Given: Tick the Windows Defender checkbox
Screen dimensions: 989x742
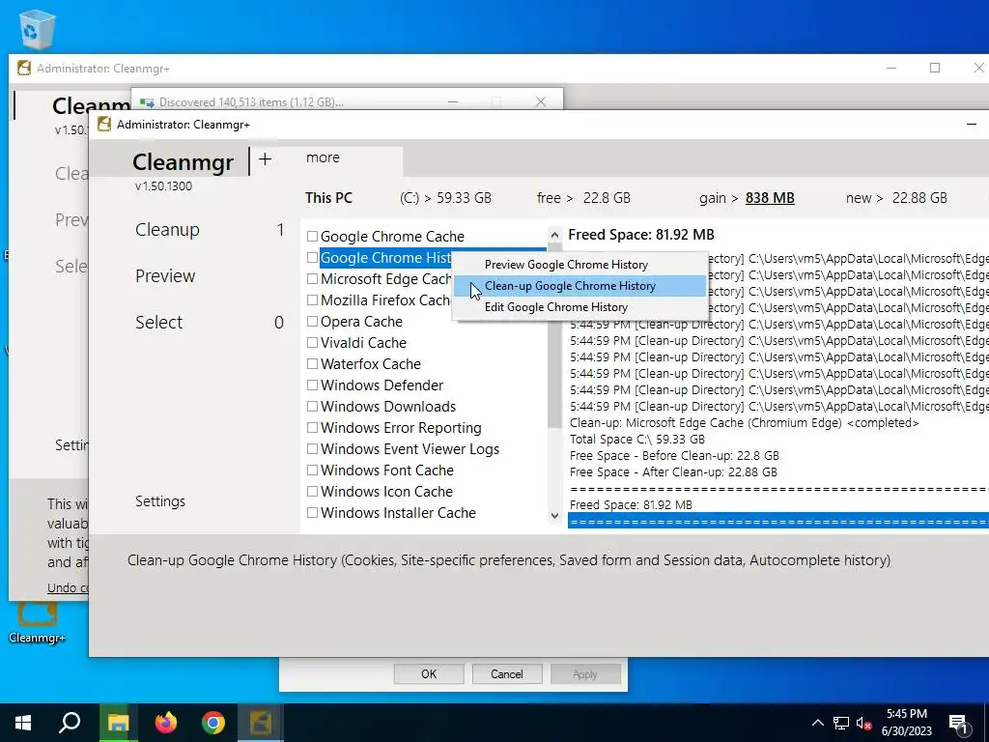Looking at the screenshot, I should click(312, 385).
